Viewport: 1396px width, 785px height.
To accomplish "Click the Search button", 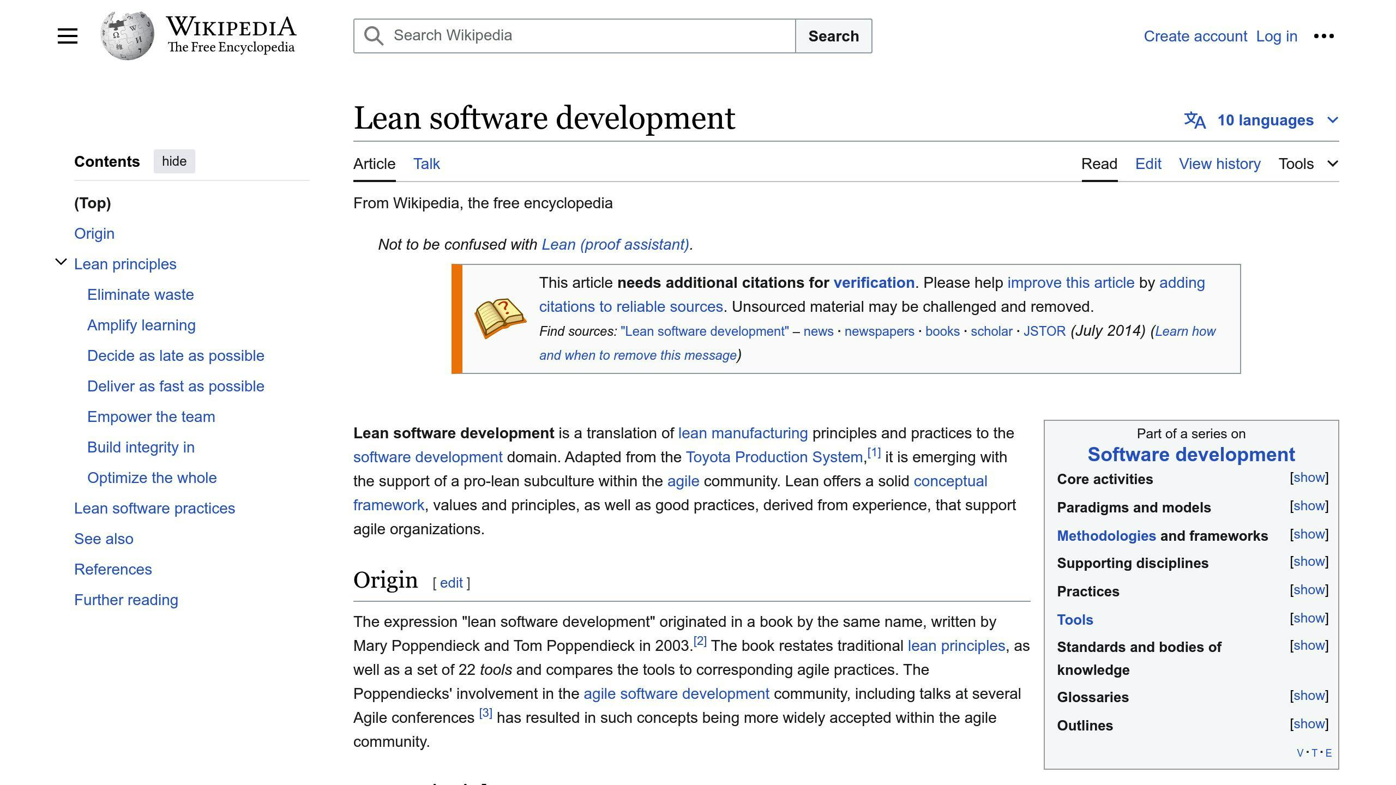I will click(x=833, y=35).
